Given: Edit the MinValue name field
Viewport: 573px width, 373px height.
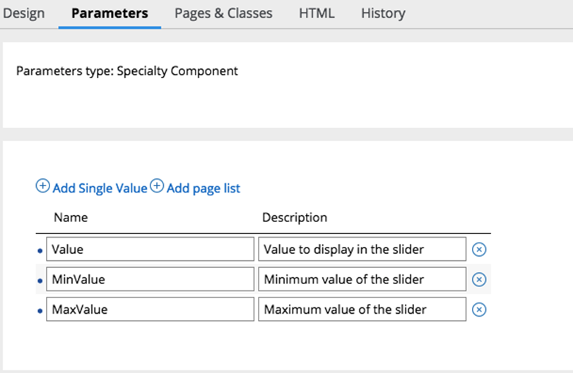Looking at the screenshot, I should click(150, 279).
